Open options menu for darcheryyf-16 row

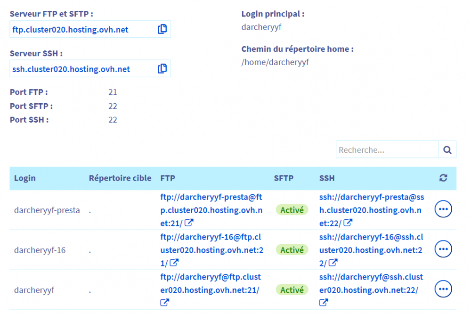click(x=443, y=249)
